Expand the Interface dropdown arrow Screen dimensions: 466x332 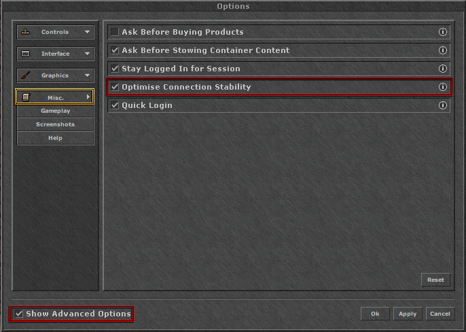[x=87, y=54]
